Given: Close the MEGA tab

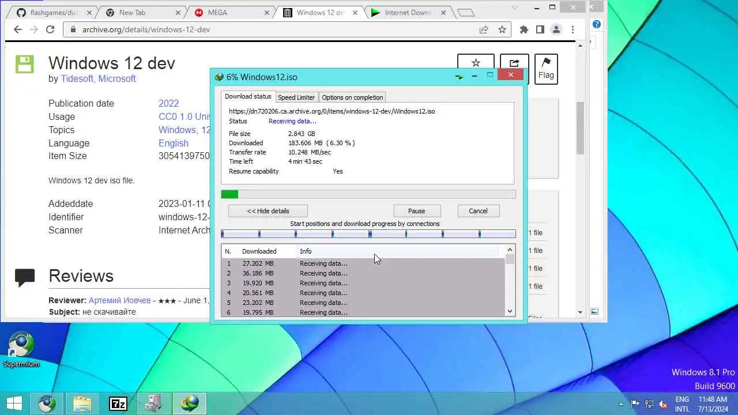Looking at the screenshot, I should pyautogui.click(x=266, y=13).
